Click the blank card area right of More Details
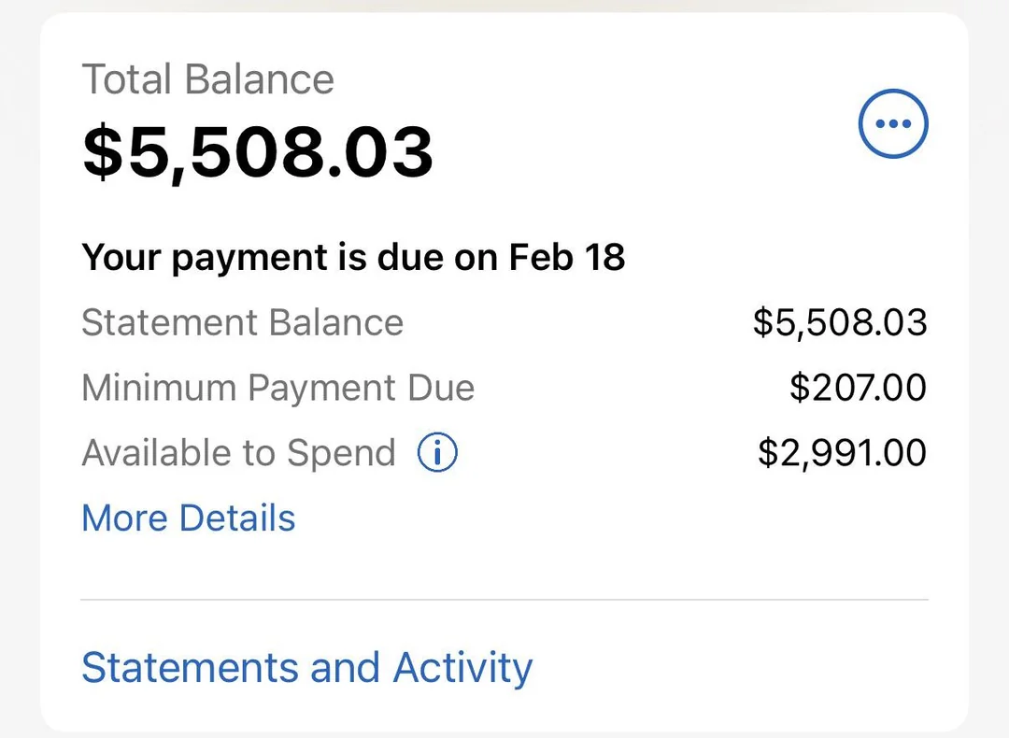1009x738 pixels. [x=607, y=518]
